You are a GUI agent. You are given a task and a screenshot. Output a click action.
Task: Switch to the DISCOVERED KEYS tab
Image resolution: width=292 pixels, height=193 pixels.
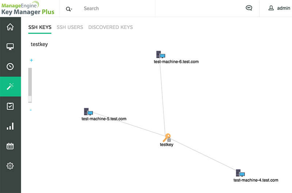pyautogui.click(x=111, y=27)
